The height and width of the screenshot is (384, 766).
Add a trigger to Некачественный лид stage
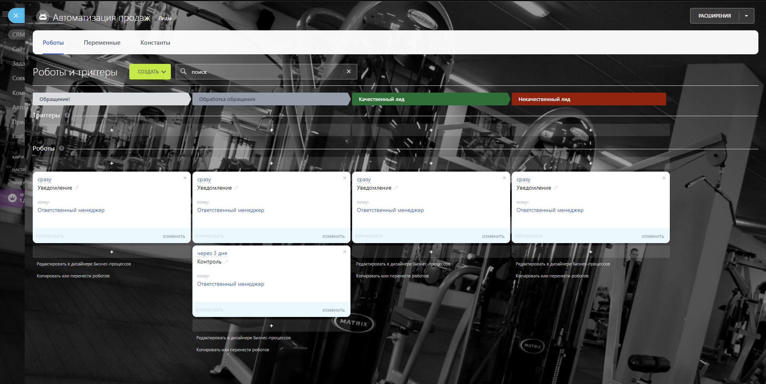click(x=591, y=130)
